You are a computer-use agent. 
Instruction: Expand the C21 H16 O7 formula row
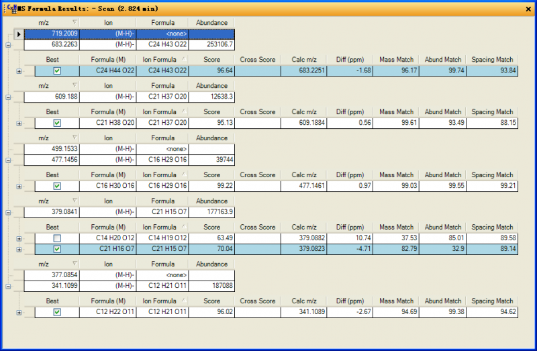[x=19, y=250]
